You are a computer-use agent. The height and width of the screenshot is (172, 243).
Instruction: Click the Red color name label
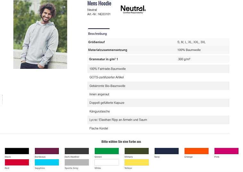point(7,168)
